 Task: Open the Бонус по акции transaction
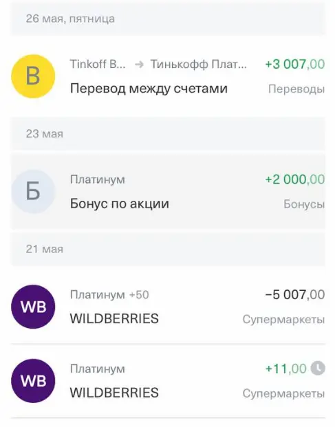(x=168, y=191)
